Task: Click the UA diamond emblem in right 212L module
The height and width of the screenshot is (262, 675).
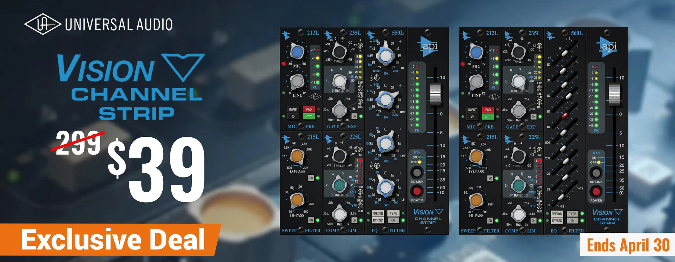Action: point(494,97)
